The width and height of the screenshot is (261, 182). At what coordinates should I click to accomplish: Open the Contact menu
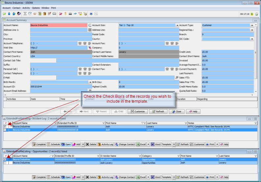click(x=16, y=8)
